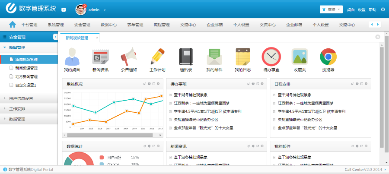This screenshot has height=174, width=389.
Task: Expand the 工作安排 section
Action: tap(29, 108)
